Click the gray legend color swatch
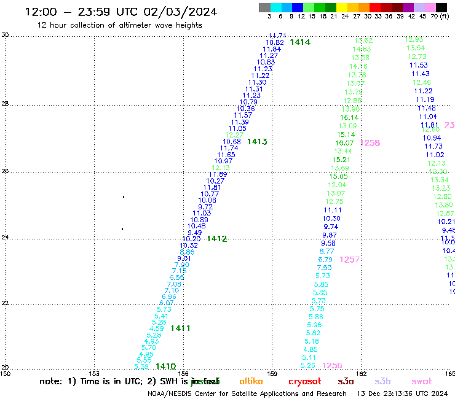The height and width of the screenshot is (399, 455). pyautogui.click(x=265, y=7)
